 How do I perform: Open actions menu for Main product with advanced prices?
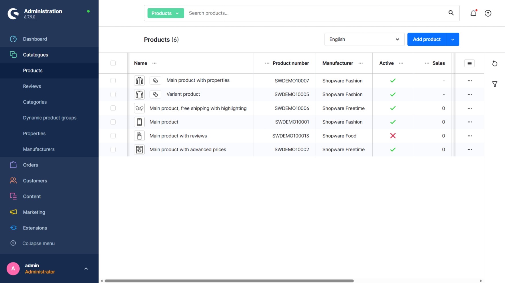[469, 150]
